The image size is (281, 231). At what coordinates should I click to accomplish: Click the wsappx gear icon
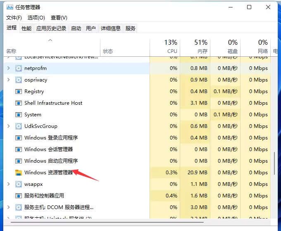(19, 184)
